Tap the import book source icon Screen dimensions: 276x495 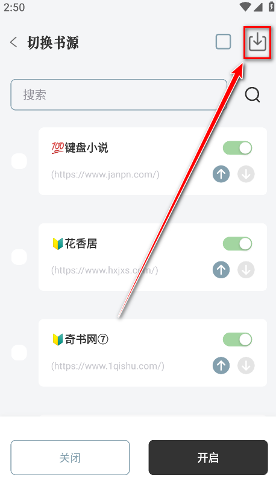point(257,42)
